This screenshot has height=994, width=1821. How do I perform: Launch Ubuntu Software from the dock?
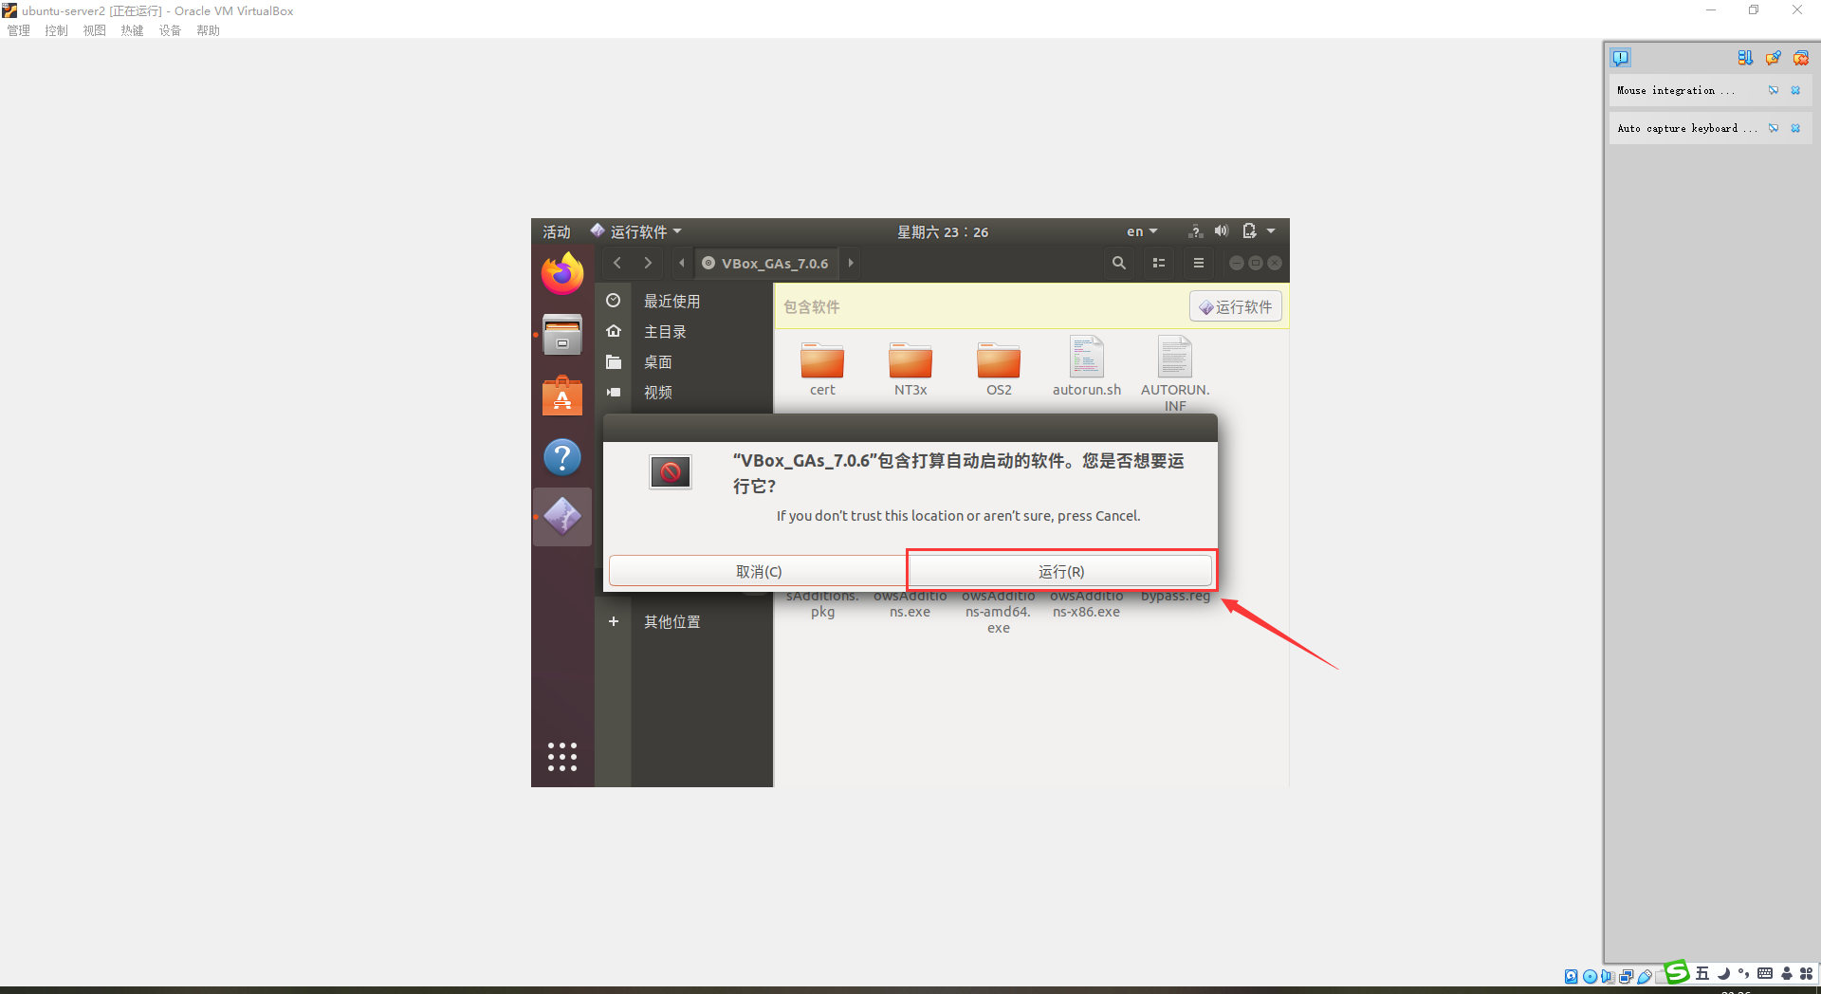562,396
